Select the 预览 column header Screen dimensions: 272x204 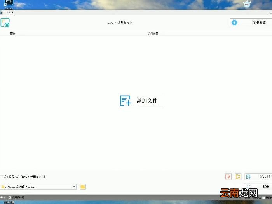click(13, 33)
